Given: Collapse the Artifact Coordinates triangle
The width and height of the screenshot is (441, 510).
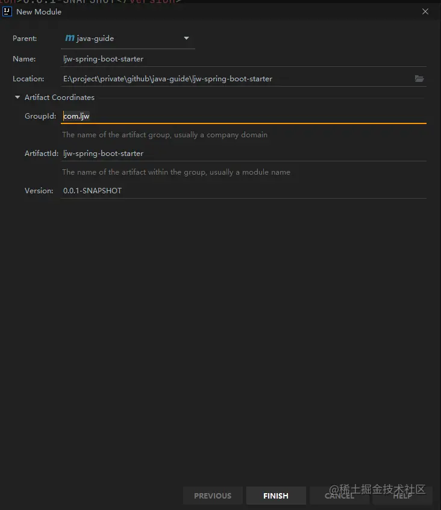Looking at the screenshot, I should pos(17,98).
